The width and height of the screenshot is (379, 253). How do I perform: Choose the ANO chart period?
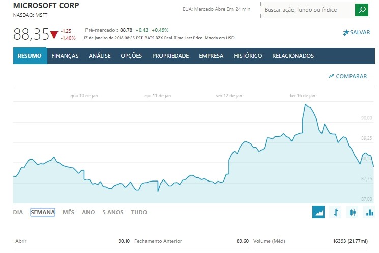89,212
